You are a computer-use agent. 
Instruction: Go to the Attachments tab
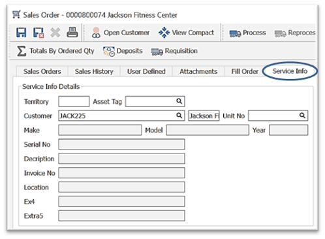click(198, 71)
